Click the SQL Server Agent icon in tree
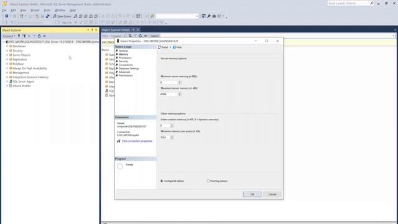 tap(11, 82)
